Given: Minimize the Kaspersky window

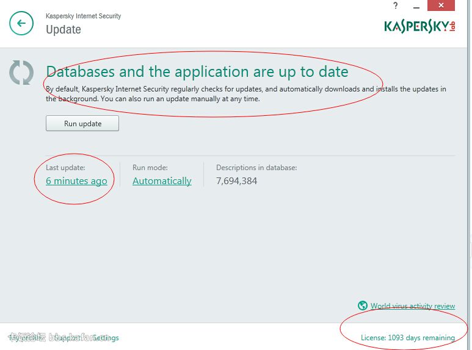Looking at the screenshot, I should (x=416, y=6).
